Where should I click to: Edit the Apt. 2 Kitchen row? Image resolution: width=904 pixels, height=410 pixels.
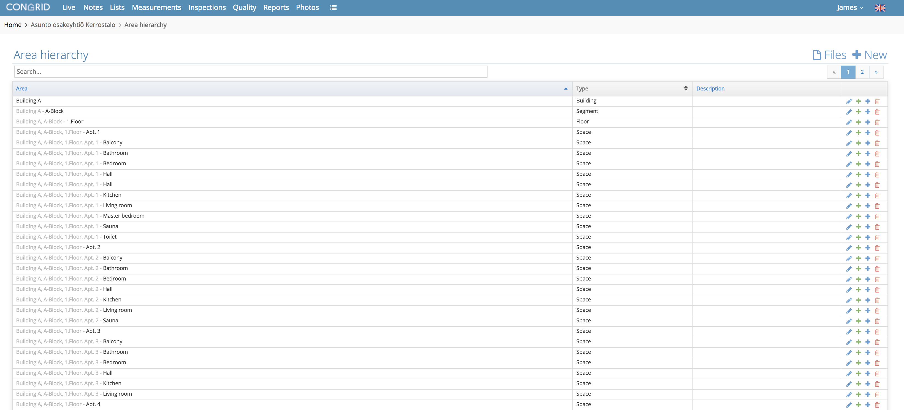point(849,301)
